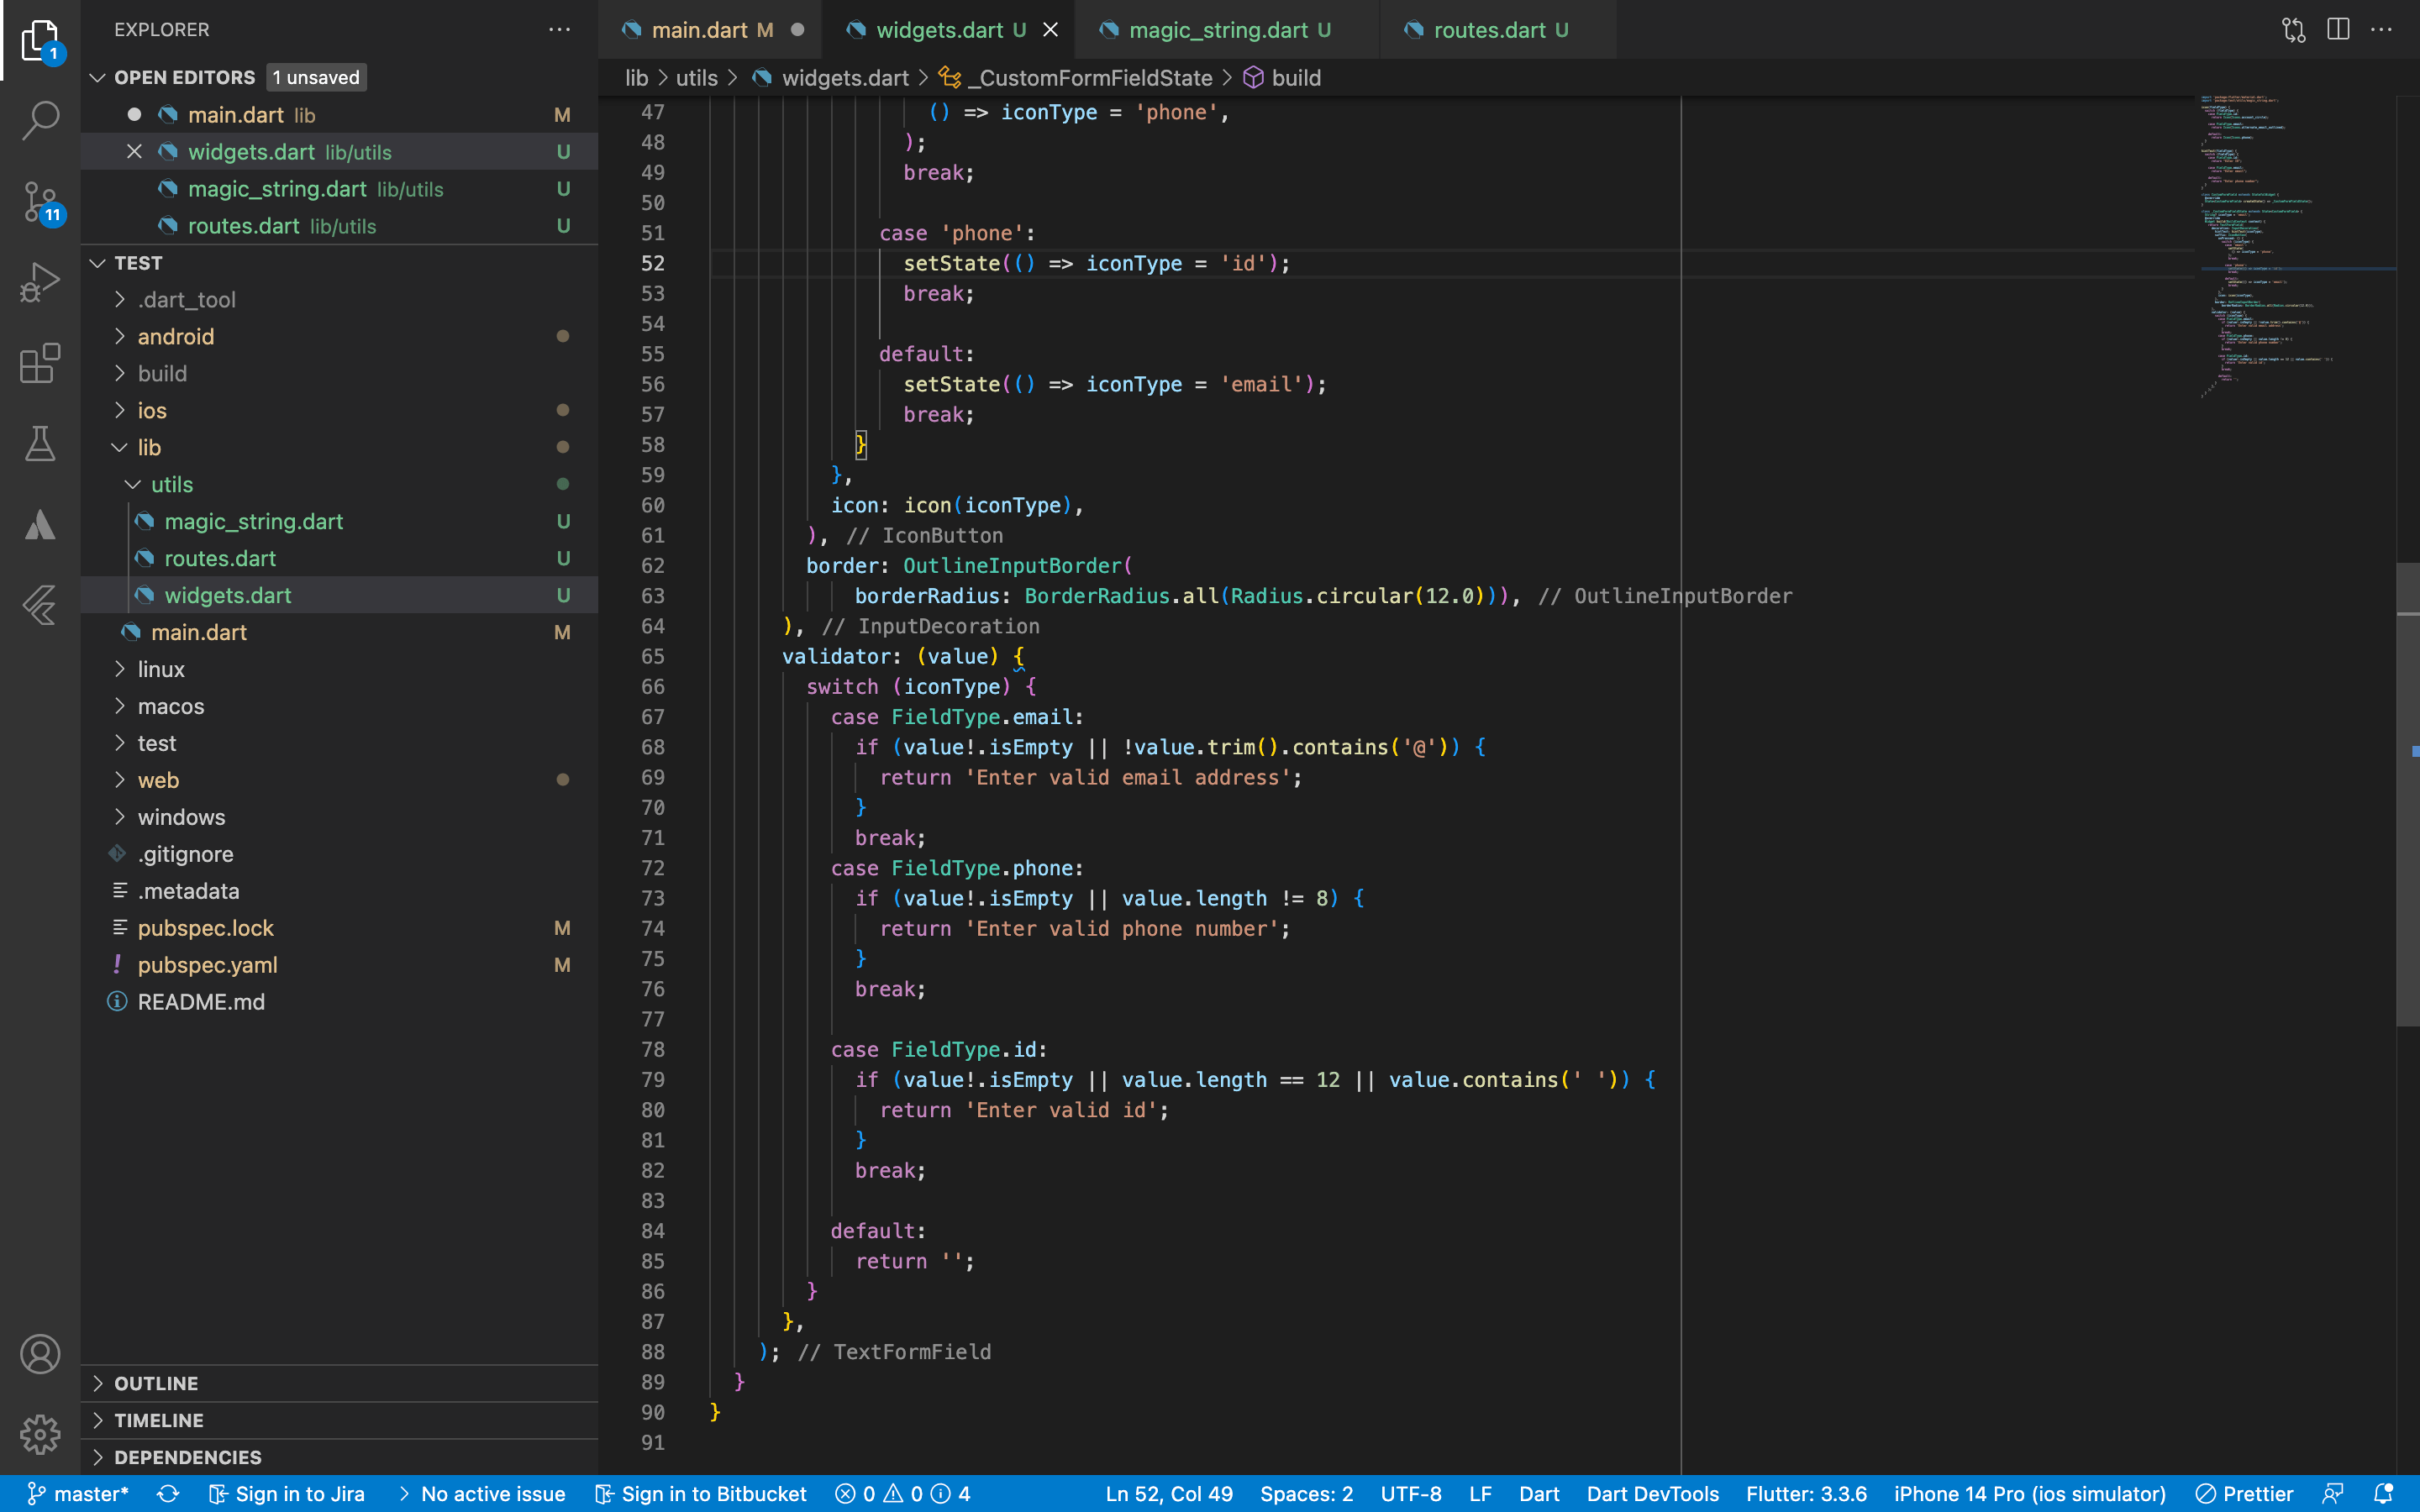The width and height of the screenshot is (2420, 1512).
Task: Open the Testing flask icon view
Action: [40, 444]
